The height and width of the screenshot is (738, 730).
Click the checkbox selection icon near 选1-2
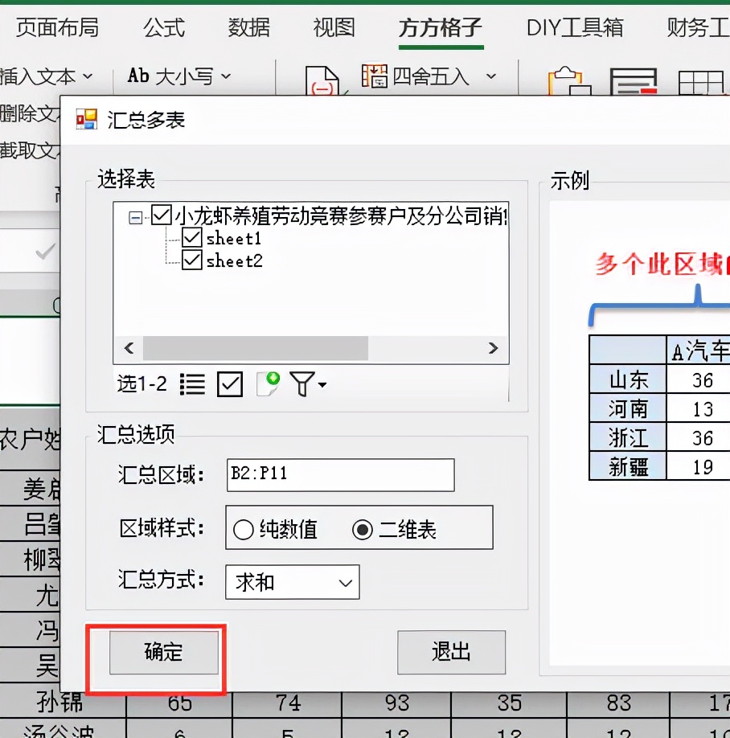[229, 384]
